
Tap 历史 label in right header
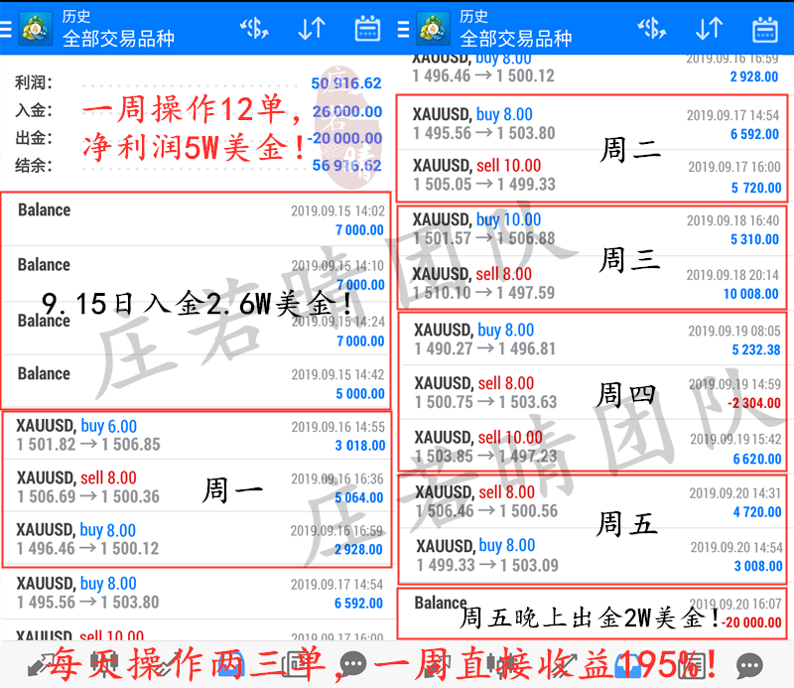[473, 16]
